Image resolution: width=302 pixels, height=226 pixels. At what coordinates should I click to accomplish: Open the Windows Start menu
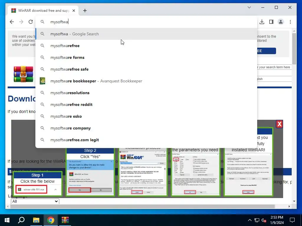click(x=7, y=220)
